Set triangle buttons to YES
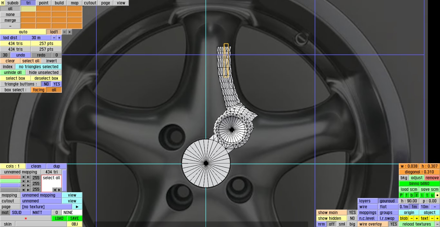 point(57,84)
